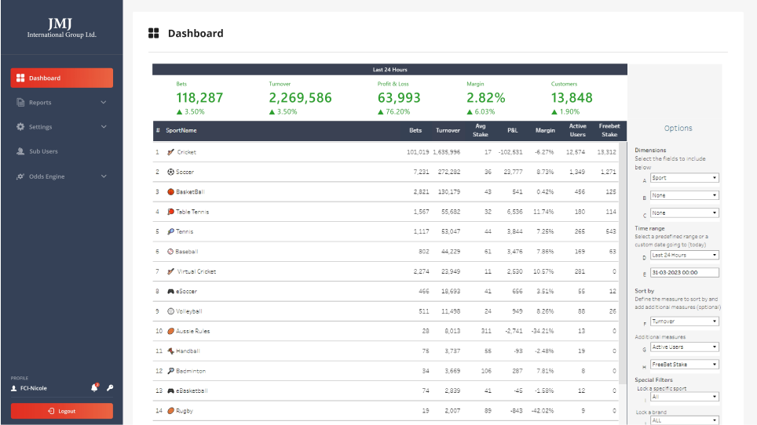
Task: Click the eSoccer gamepad icon
Action: tap(170, 291)
